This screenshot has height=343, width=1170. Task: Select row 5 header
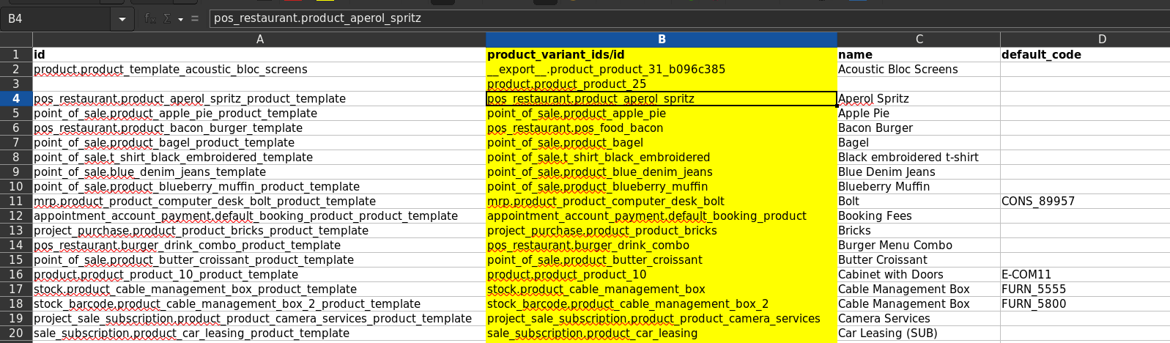pos(16,113)
